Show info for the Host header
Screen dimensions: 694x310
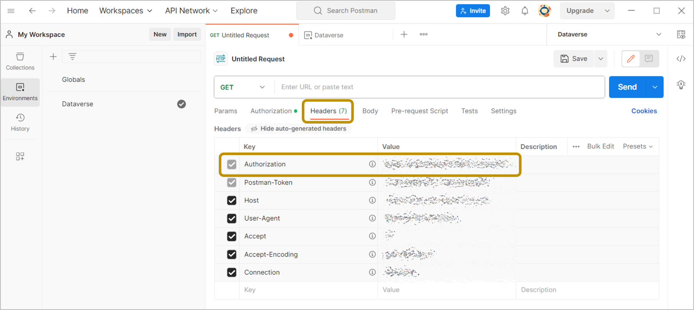click(x=372, y=200)
